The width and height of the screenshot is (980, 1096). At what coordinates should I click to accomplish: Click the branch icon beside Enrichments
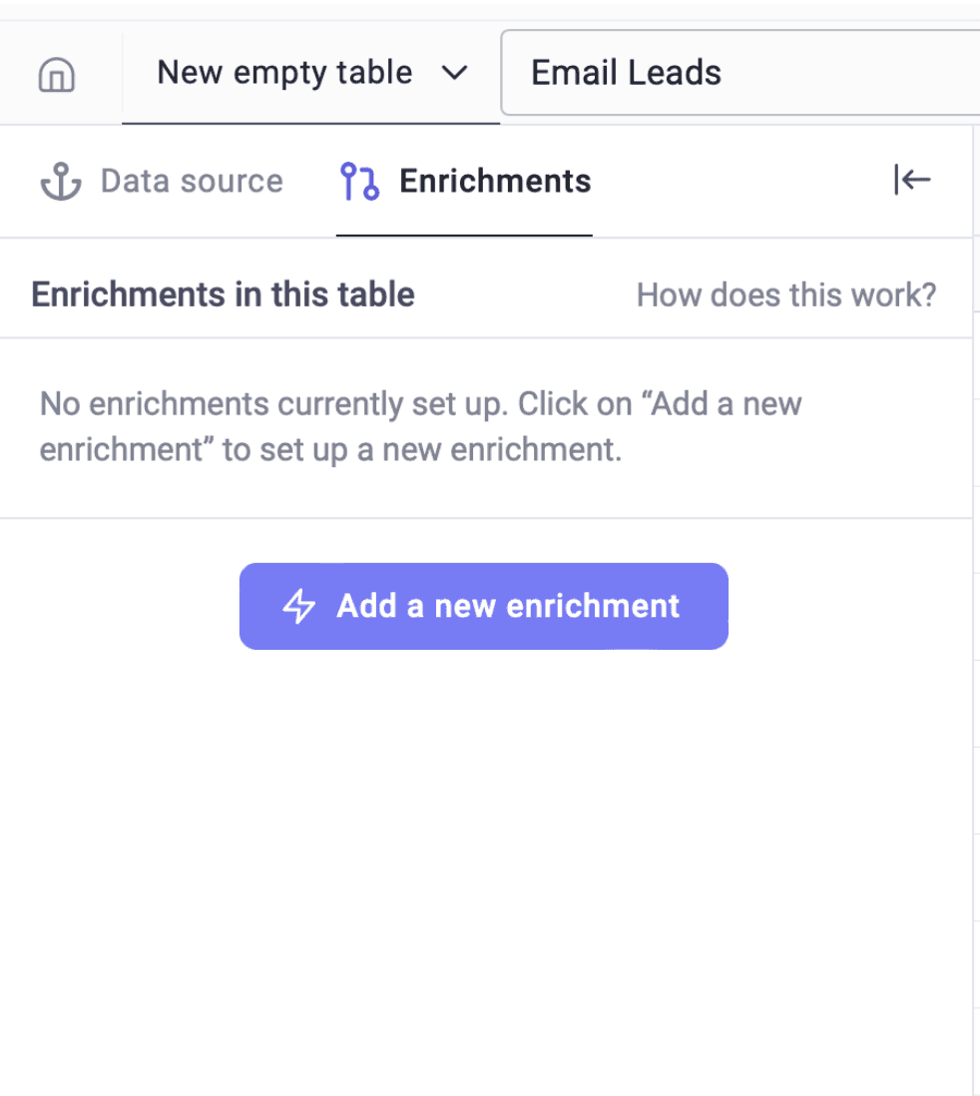pyautogui.click(x=360, y=181)
